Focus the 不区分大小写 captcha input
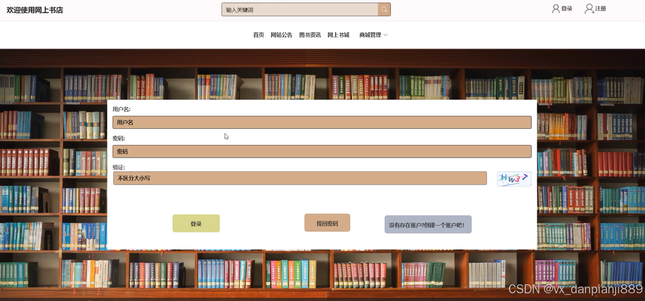Screen dimensions: 645x301 pyautogui.click(x=300, y=178)
